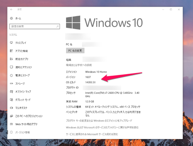Click the Web サイト用のアプリ icon
The height and width of the screenshot is (146, 193).
click(x=12, y=124)
